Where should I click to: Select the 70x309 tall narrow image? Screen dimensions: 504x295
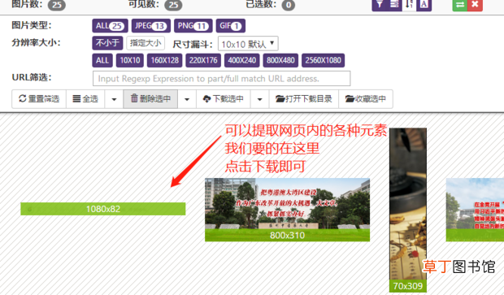coord(408,210)
